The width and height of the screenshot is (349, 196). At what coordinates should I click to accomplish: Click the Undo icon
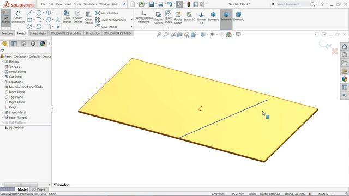click(x=170, y=4)
